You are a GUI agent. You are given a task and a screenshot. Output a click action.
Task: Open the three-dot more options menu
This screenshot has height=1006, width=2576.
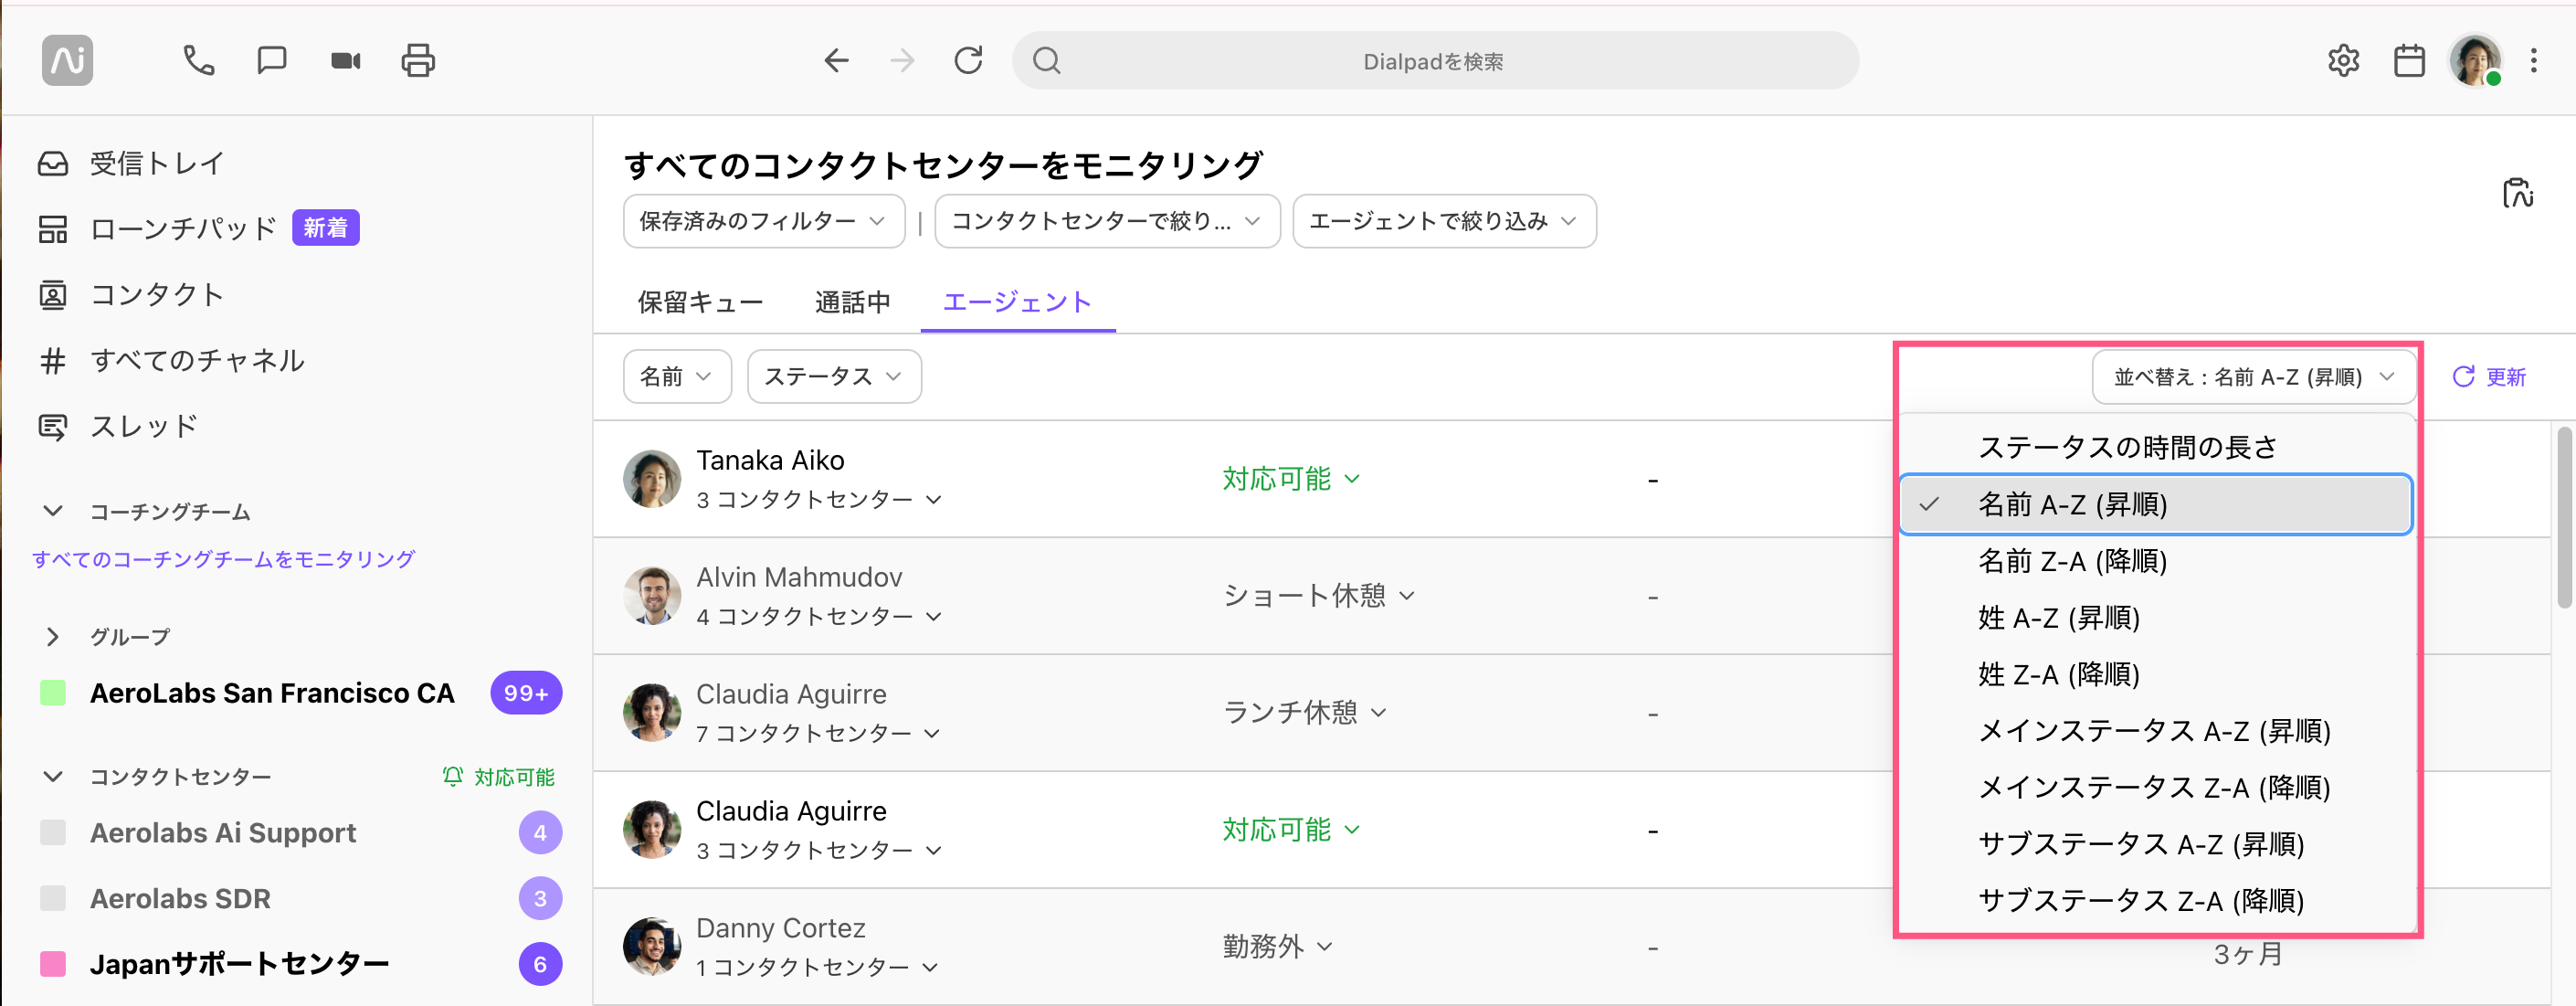[x=2533, y=60]
